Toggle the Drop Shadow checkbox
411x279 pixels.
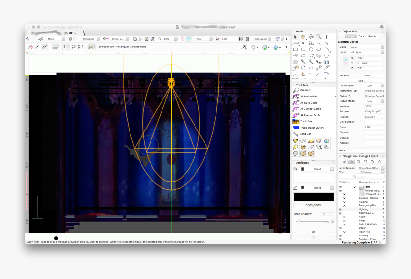click(x=324, y=214)
